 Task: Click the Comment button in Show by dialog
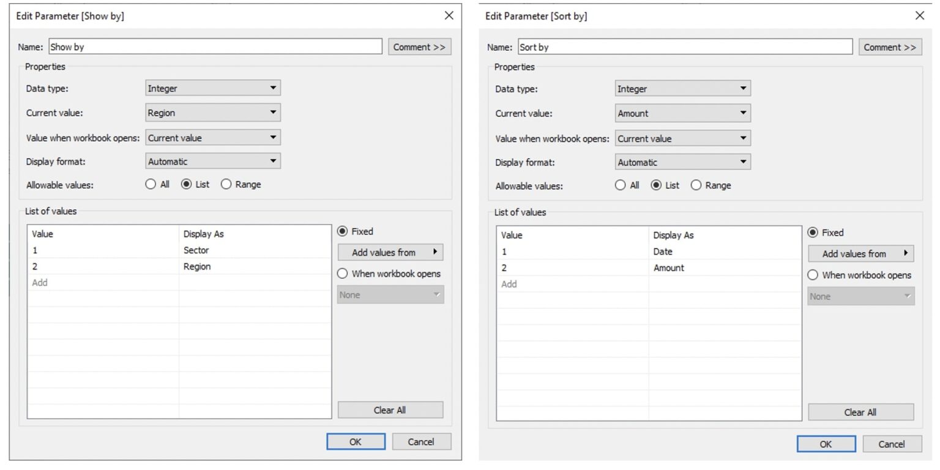pyautogui.click(x=419, y=47)
